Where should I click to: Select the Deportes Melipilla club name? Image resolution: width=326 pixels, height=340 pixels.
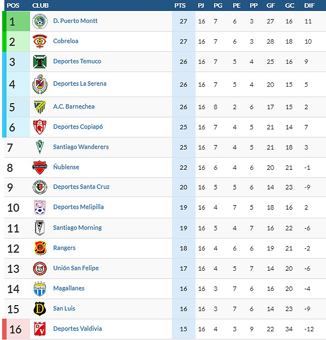pyautogui.click(x=78, y=207)
